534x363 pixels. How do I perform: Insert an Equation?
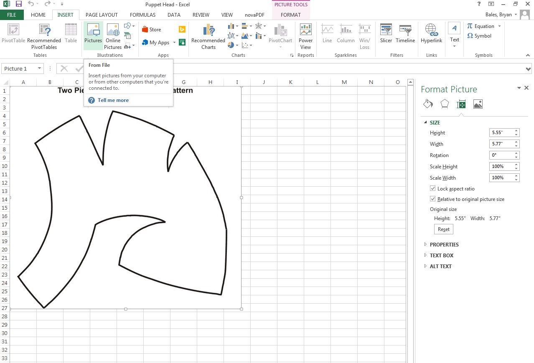tap(481, 26)
